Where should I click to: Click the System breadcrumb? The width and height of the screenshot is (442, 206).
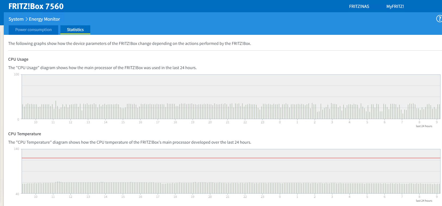(16, 19)
